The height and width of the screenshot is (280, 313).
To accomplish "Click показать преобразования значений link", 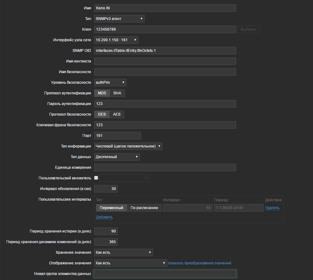I will pos(199,263).
